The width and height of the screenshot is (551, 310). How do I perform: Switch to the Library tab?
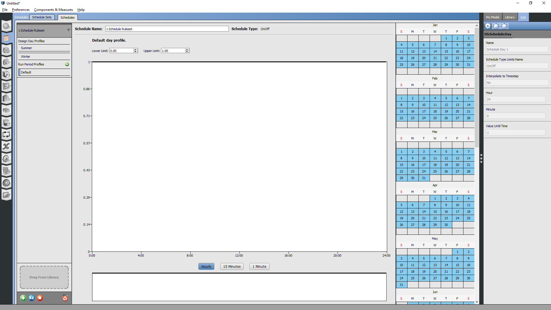pyautogui.click(x=510, y=17)
